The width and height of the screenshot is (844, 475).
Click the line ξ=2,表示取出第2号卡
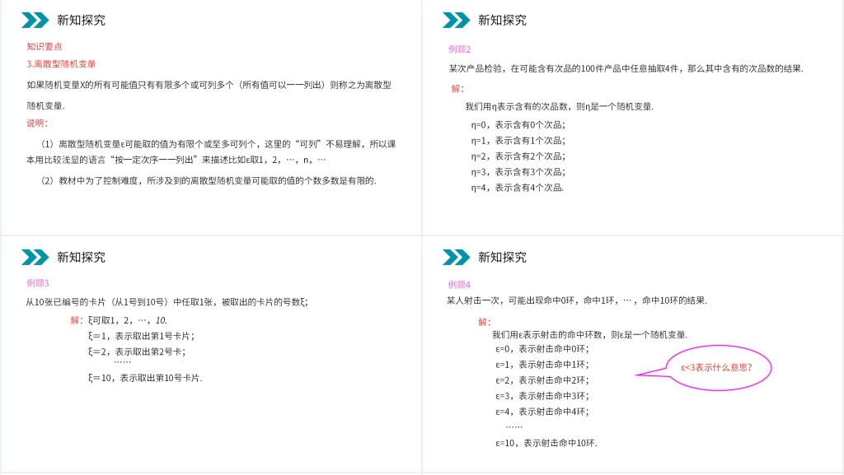pos(137,352)
